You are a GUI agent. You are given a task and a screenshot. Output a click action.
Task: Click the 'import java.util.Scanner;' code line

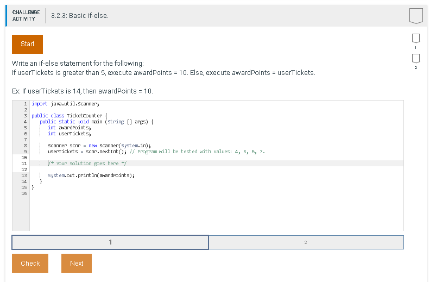coord(65,104)
